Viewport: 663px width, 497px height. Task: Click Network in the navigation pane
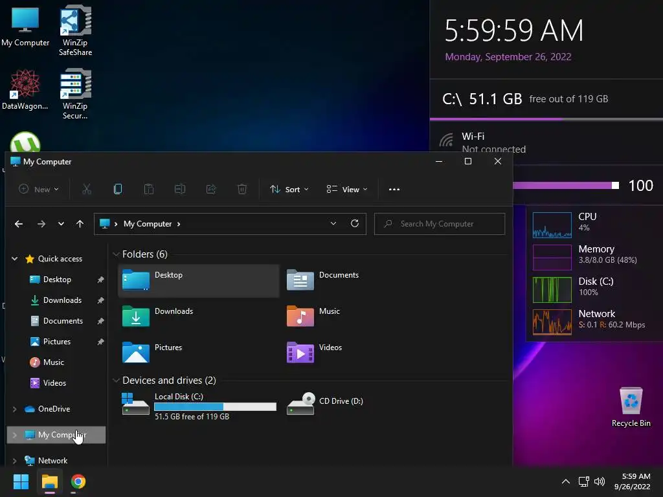coord(52,461)
